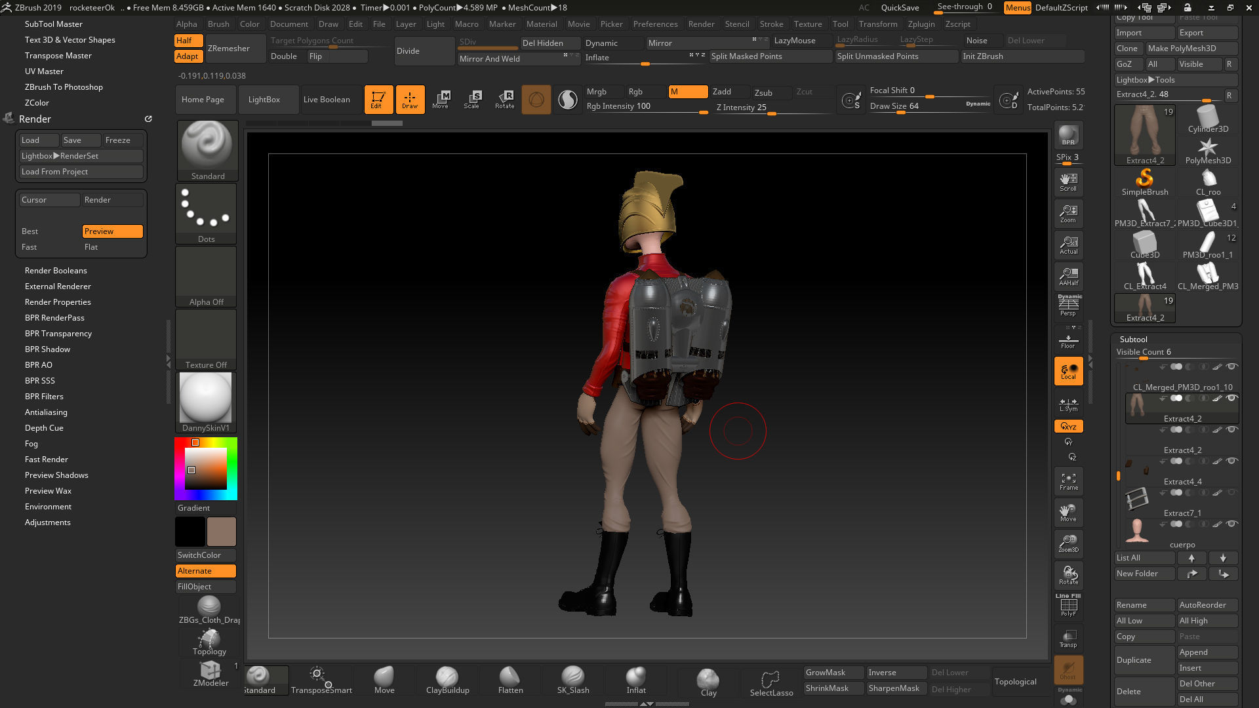Select the Draw mode icon

pos(410,100)
